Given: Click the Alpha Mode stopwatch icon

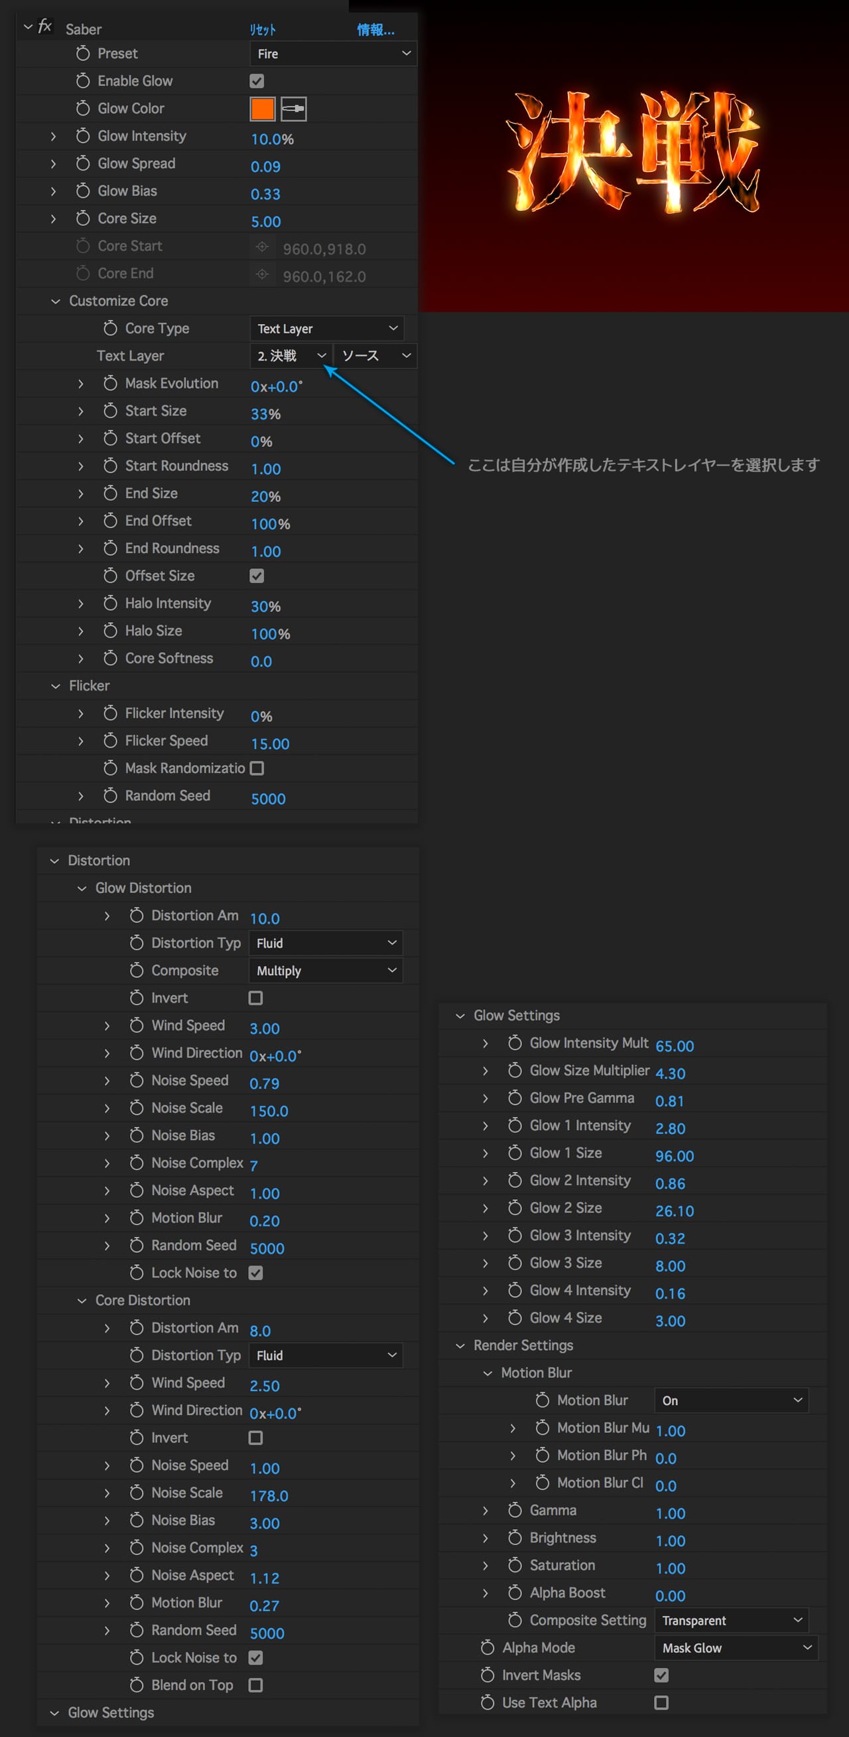Looking at the screenshot, I should 487,1647.
